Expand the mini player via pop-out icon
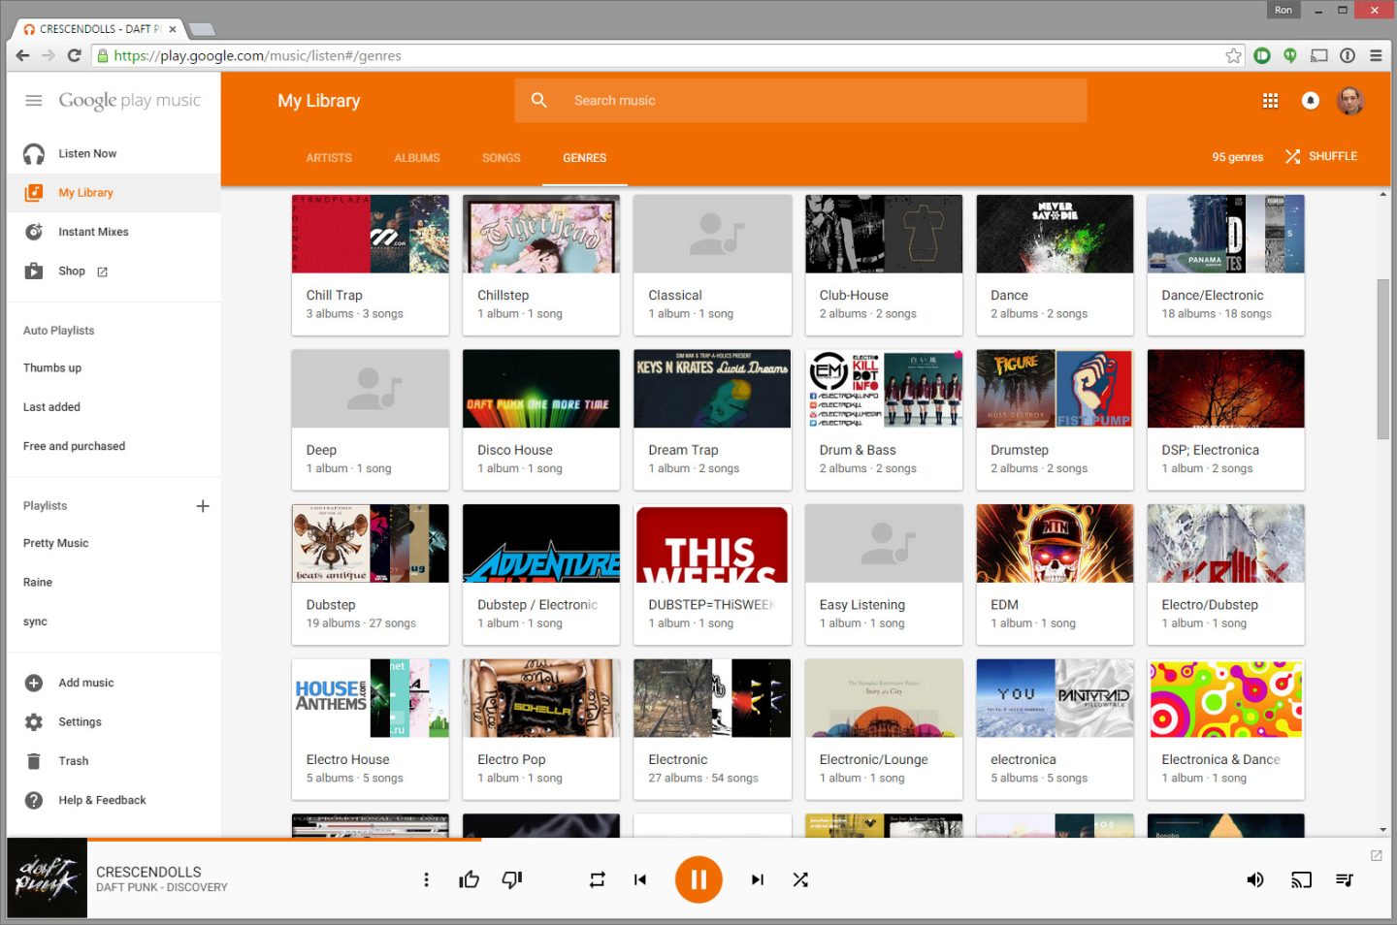Screen dimensions: 1397x925 tap(1376, 855)
